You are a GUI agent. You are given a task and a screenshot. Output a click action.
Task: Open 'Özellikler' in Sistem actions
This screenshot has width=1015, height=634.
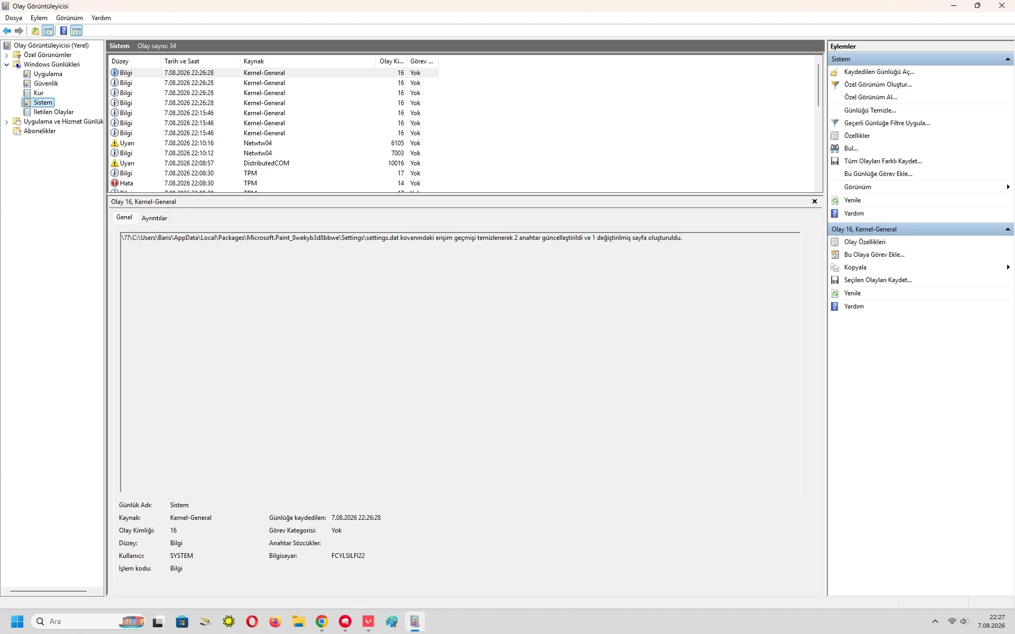click(x=856, y=136)
